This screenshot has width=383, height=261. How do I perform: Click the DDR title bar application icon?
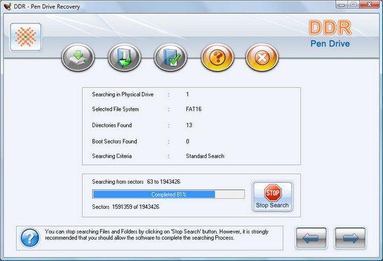[7, 6]
